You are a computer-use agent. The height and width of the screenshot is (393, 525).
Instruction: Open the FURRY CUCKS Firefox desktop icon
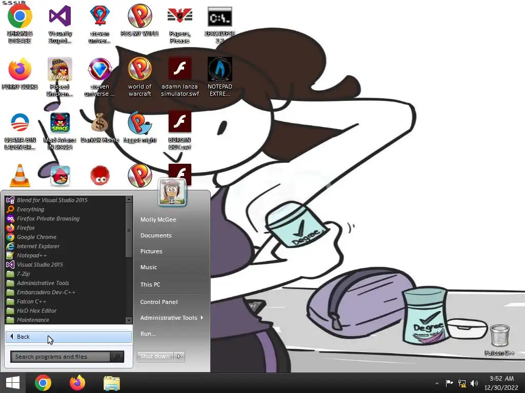point(20,74)
